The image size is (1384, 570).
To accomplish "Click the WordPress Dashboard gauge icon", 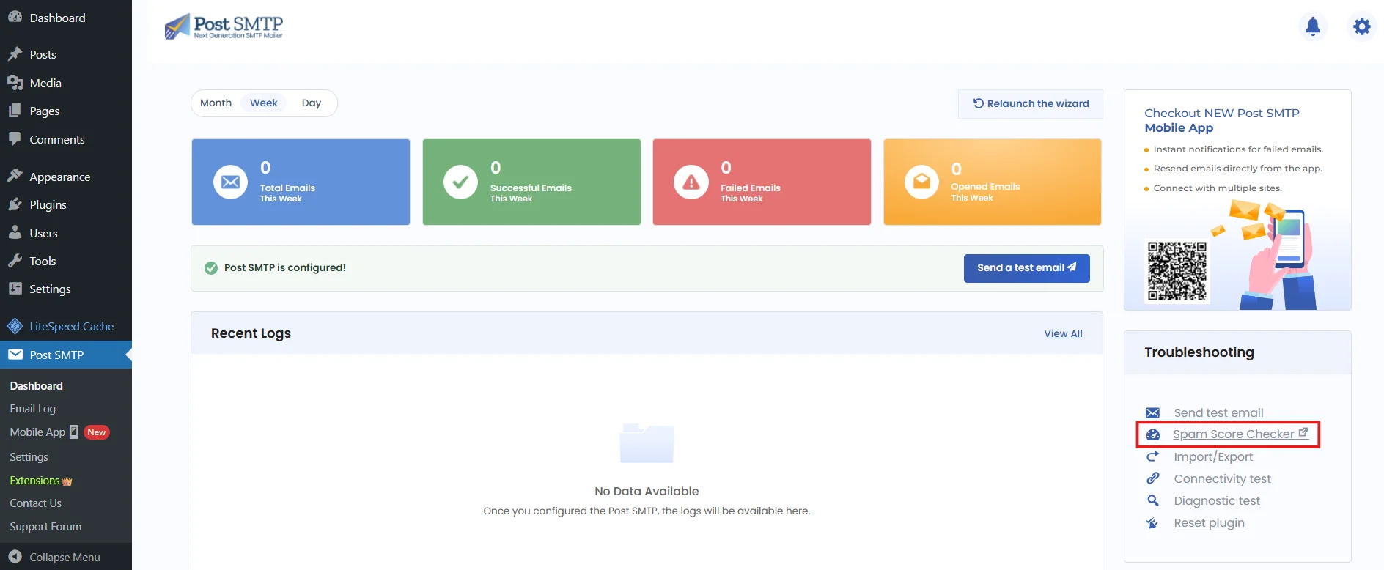I will click(15, 17).
